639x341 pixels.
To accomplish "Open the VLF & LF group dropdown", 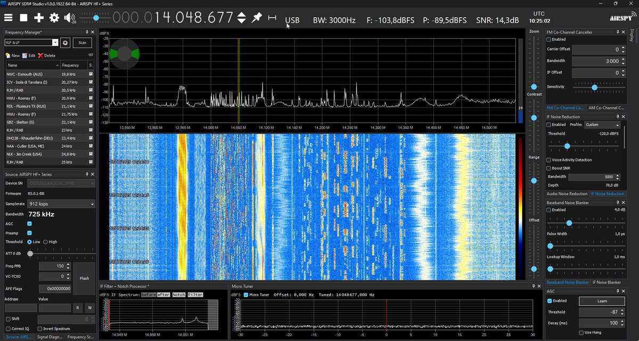I will [55, 43].
